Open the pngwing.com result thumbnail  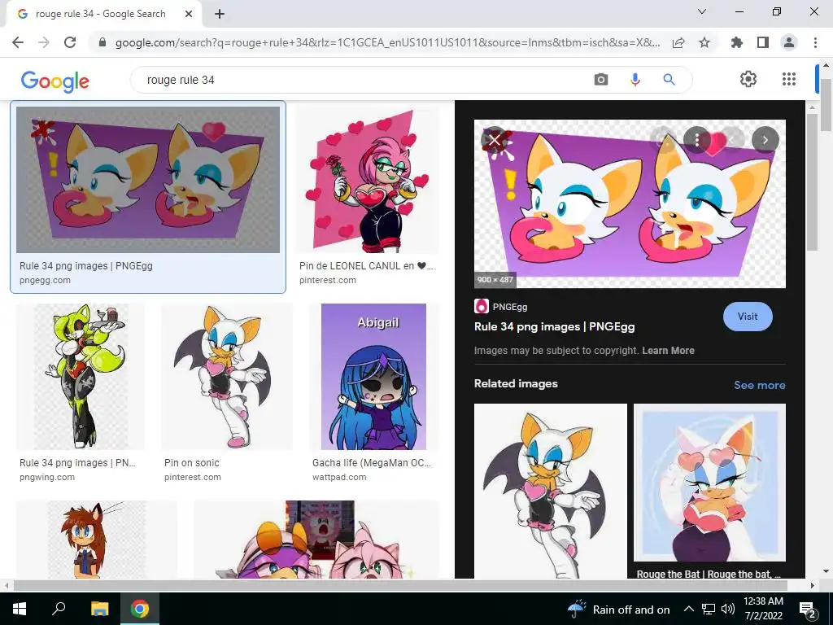point(81,376)
